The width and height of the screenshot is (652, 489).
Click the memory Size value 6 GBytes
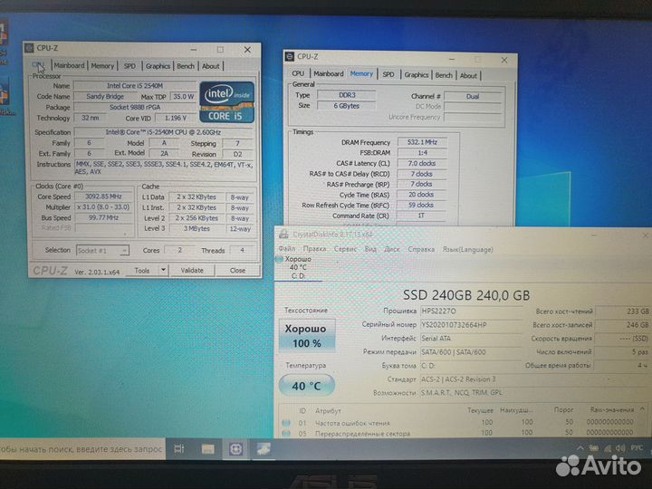(x=346, y=106)
